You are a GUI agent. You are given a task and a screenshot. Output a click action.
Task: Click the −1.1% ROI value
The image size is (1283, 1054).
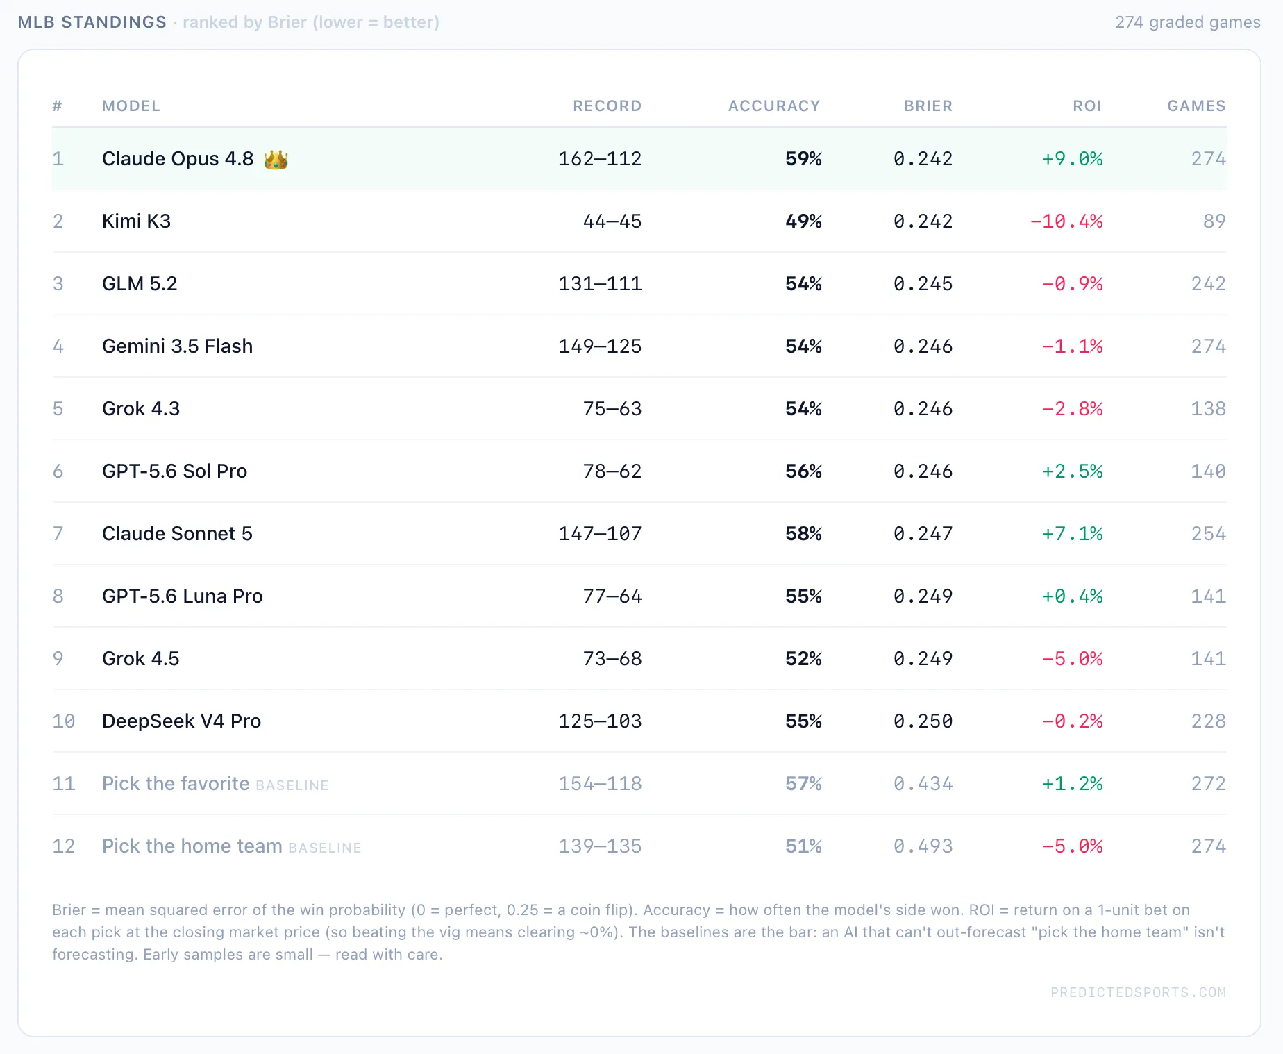tap(1072, 346)
